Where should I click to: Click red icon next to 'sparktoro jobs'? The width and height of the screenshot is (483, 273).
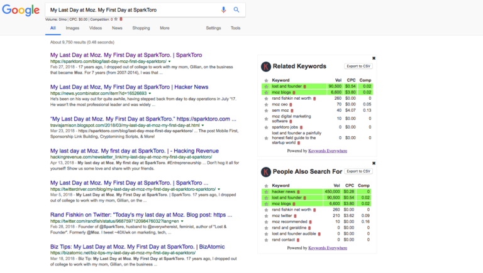coord(301,127)
